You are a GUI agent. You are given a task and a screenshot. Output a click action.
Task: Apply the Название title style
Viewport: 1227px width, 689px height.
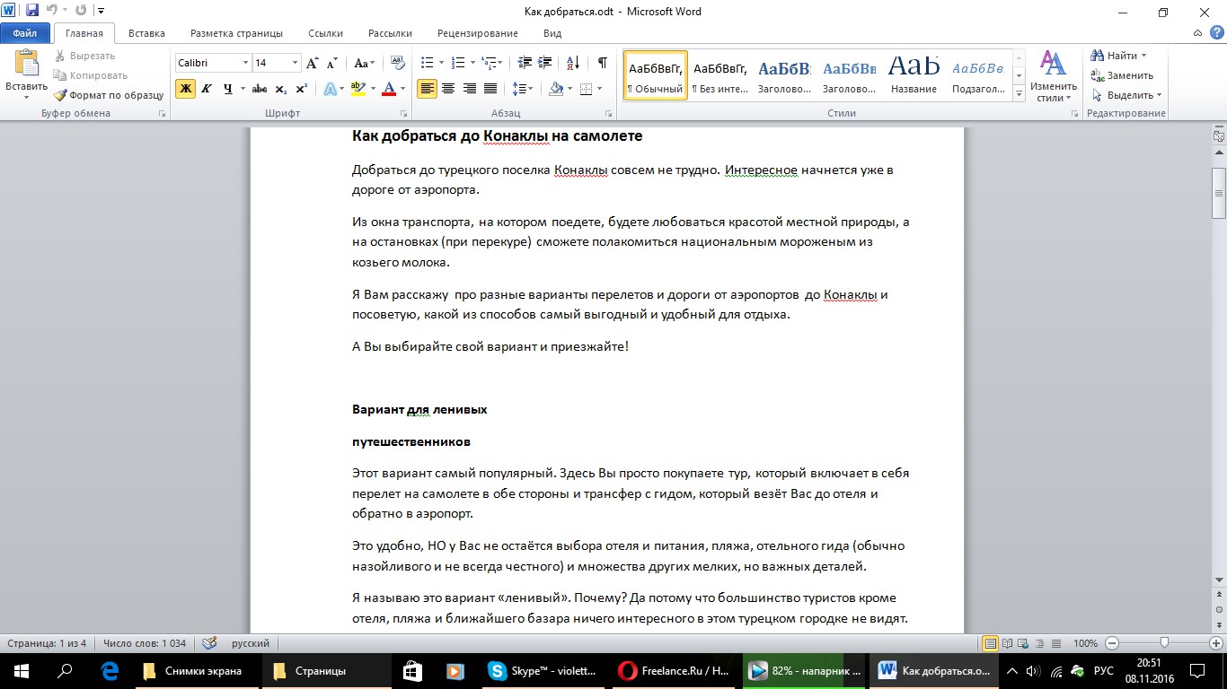coord(914,74)
